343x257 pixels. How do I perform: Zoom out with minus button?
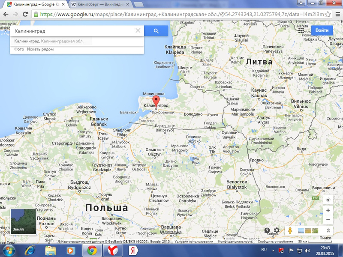[x=328, y=220]
